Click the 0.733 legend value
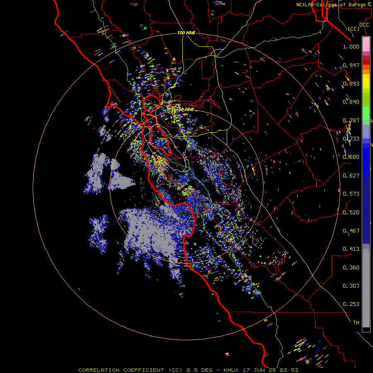 tap(351, 139)
